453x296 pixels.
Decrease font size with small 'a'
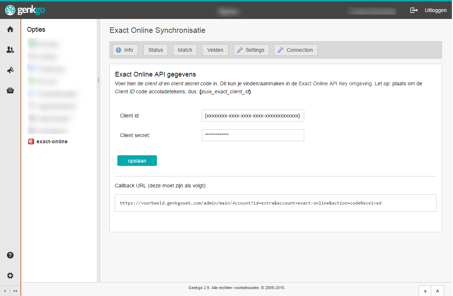pyautogui.click(x=425, y=291)
